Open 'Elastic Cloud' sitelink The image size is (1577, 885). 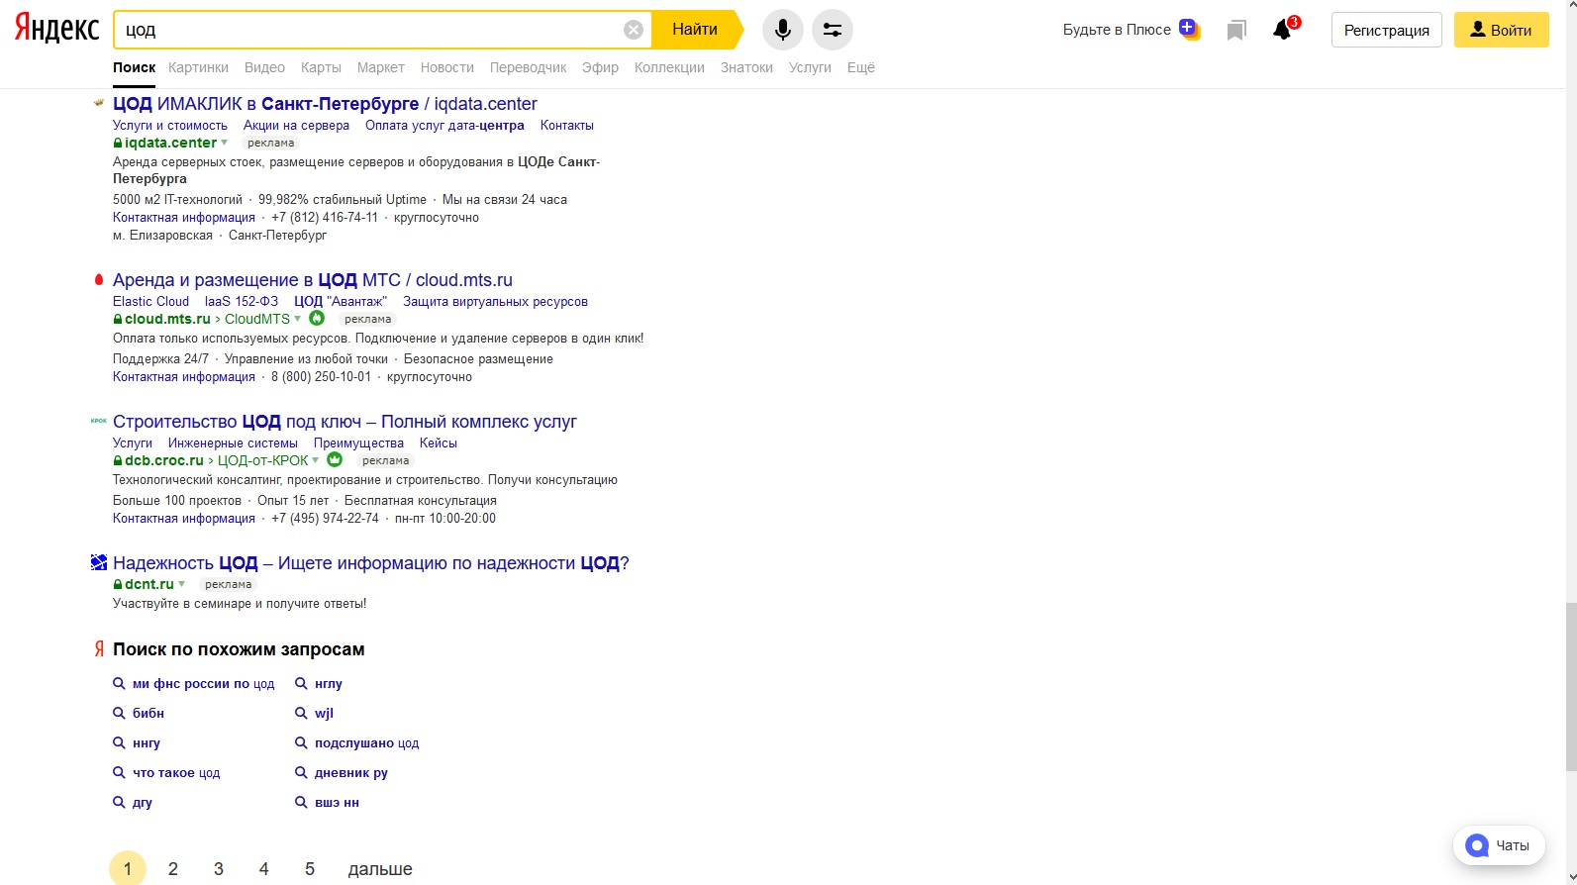tap(150, 301)
